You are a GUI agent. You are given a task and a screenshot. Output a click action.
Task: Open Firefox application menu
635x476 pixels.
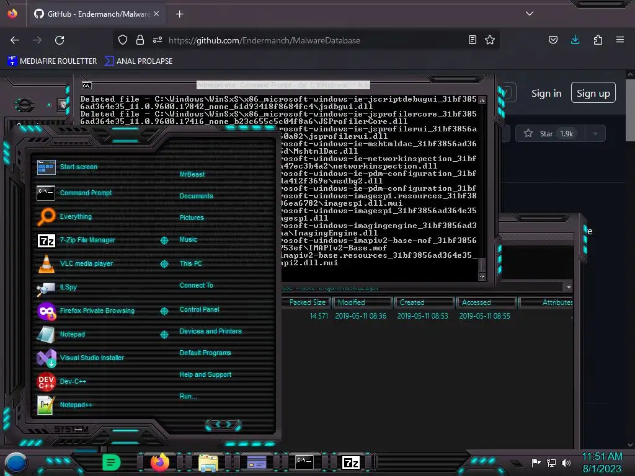pyautogui.click(x=620, y=40)
